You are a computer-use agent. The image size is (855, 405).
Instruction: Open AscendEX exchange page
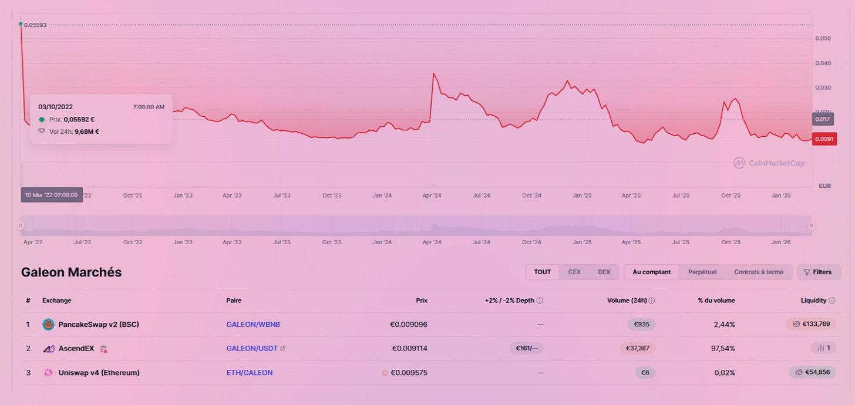[76, 349]
